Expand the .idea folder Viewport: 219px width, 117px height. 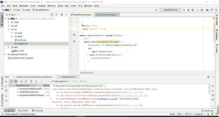(x=9, y=22)
